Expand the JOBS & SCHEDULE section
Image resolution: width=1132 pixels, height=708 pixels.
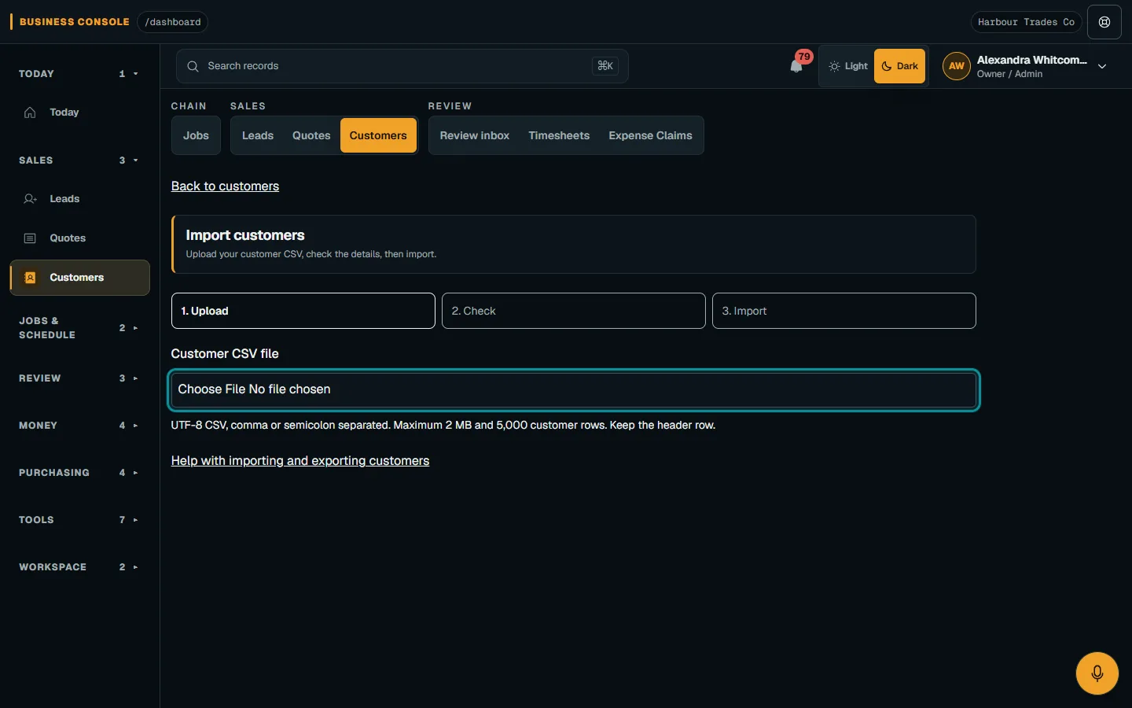click(x=79, y=328)
